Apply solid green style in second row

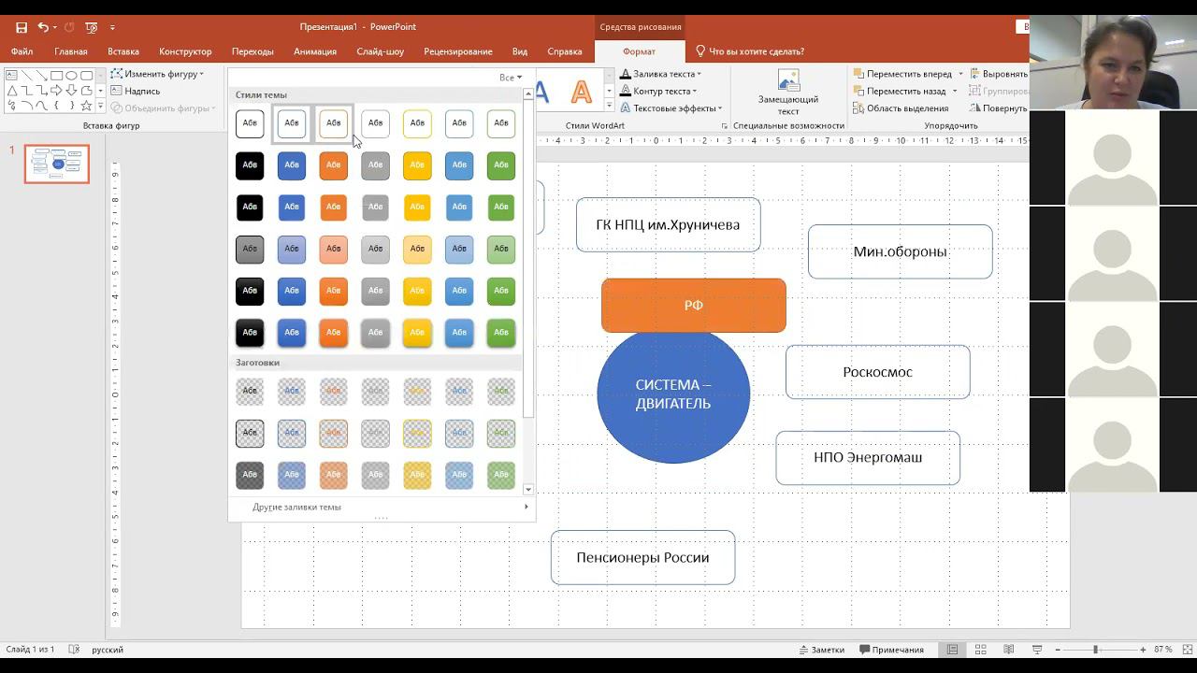[x=501, y=165]
